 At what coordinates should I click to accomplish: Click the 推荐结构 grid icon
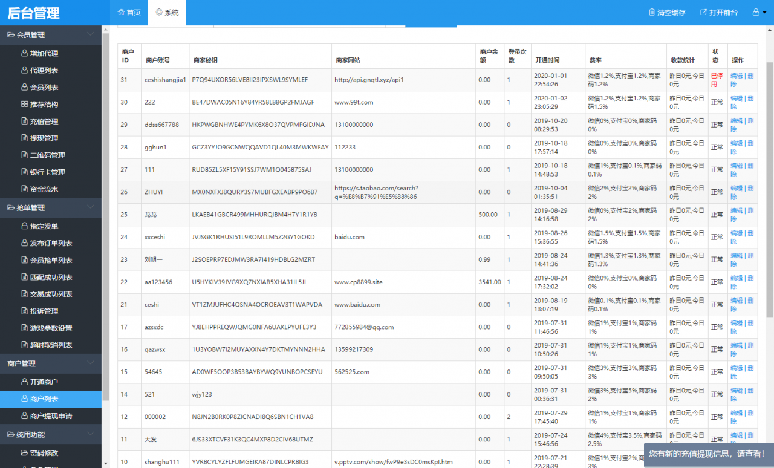click(24, 104)
